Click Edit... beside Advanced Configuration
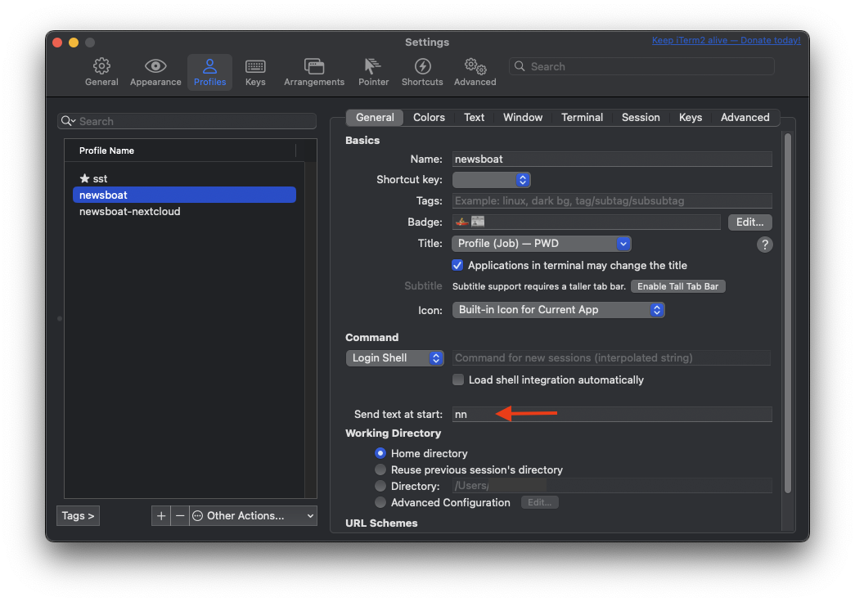 point(539,502)
